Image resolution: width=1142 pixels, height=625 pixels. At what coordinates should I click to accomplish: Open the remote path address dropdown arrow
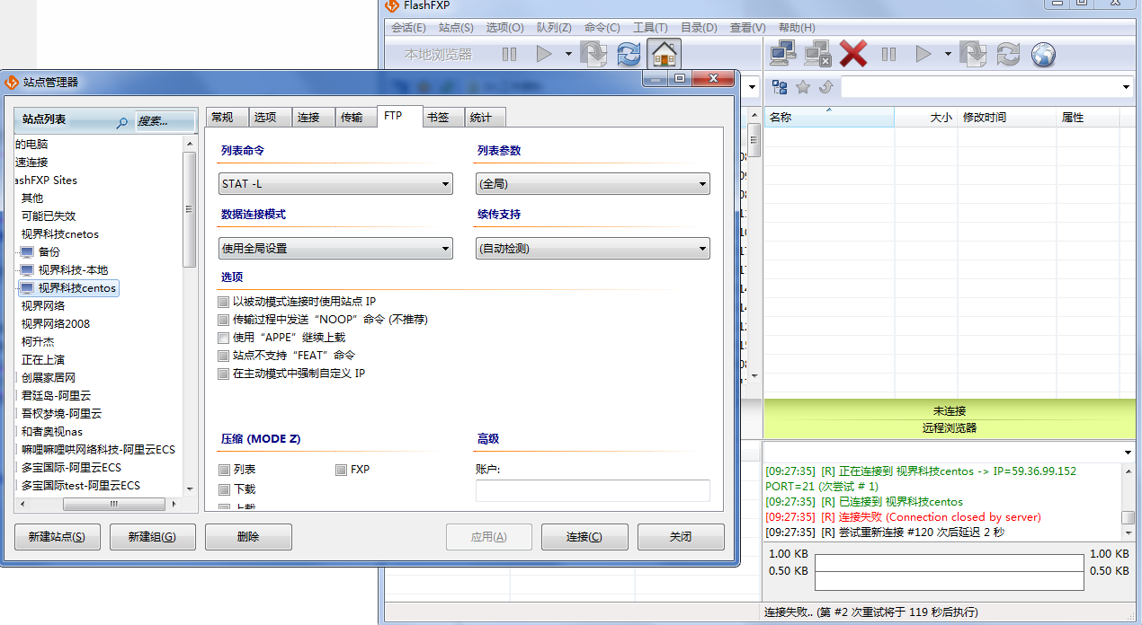1127,87
